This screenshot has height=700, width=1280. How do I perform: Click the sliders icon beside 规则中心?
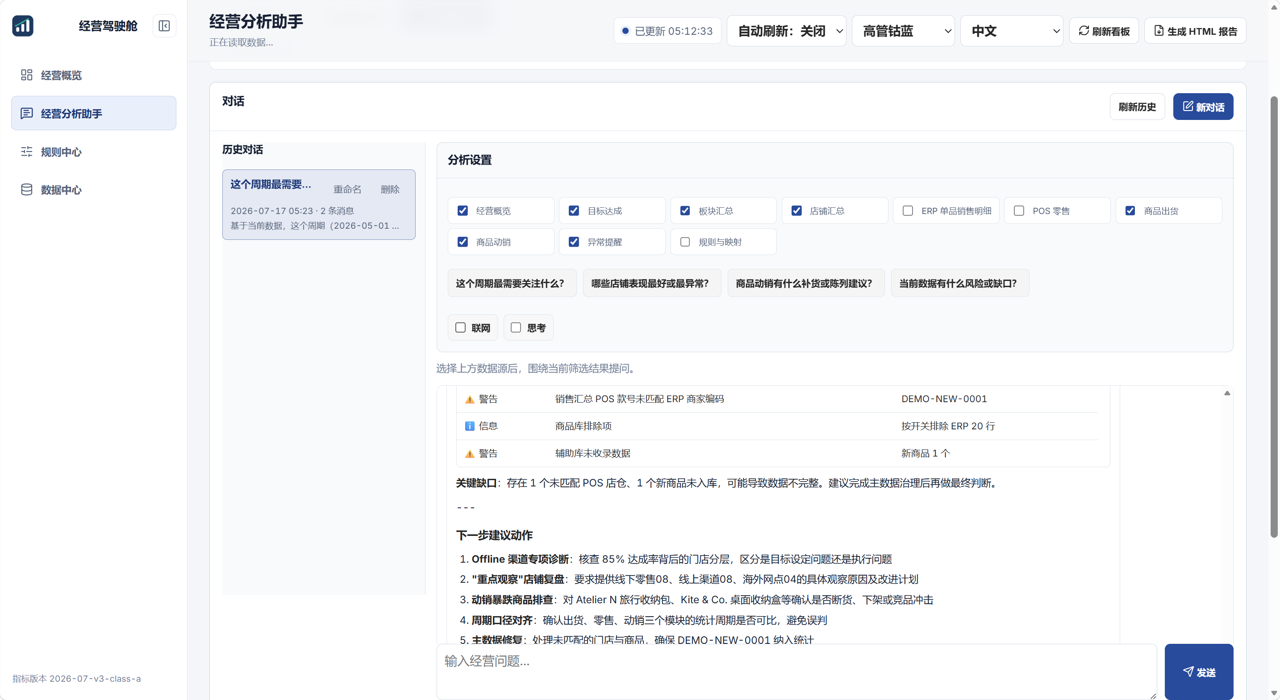26,151
